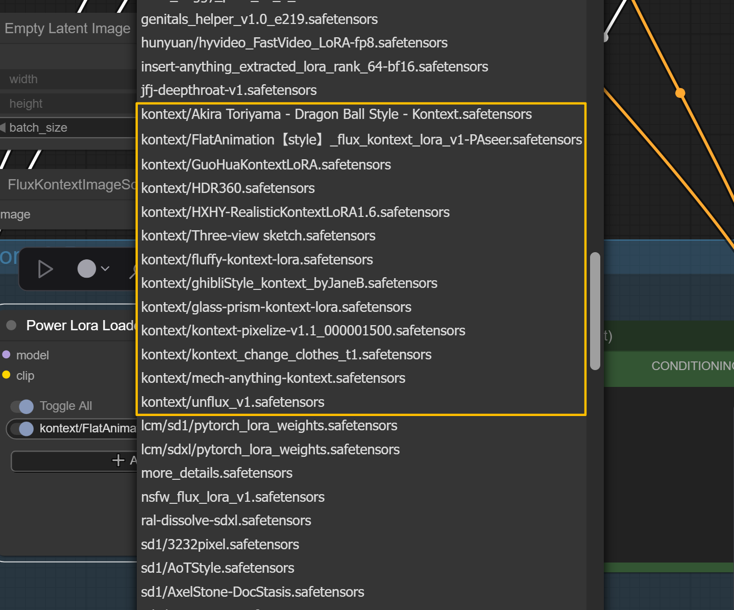The height and width of the screenshot is (610, 734).
Task: Toggle the Toggle All switch
Action: point(22,406)
